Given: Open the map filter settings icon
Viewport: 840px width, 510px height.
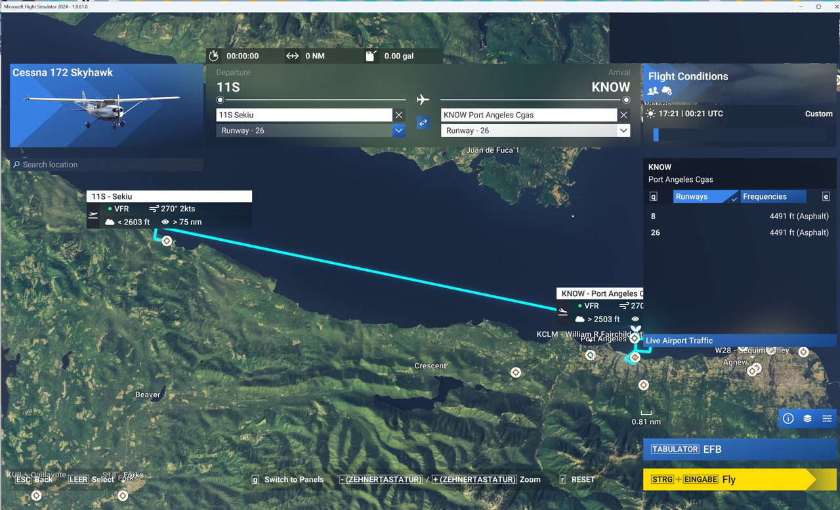Looking at the screenshot, I should point(827,419).
